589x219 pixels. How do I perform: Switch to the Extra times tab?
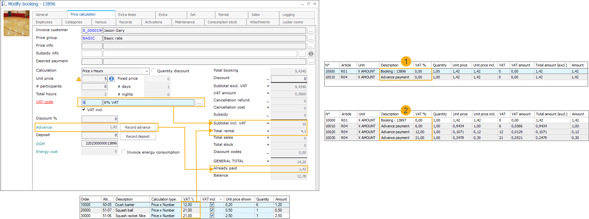click(x=127, y=15)
